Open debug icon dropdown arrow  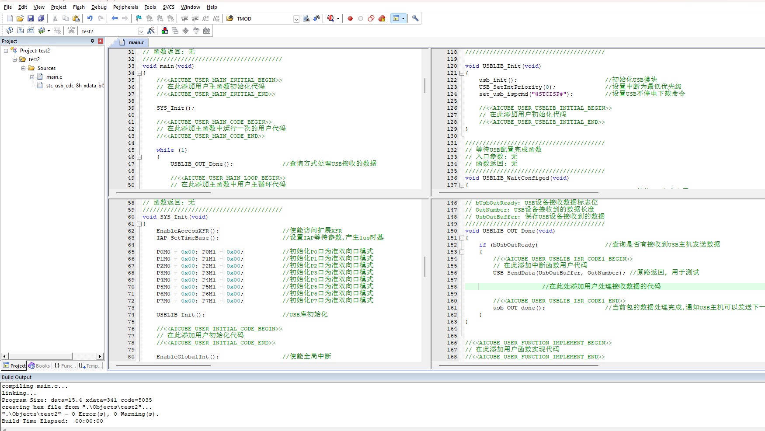(338, 18)
